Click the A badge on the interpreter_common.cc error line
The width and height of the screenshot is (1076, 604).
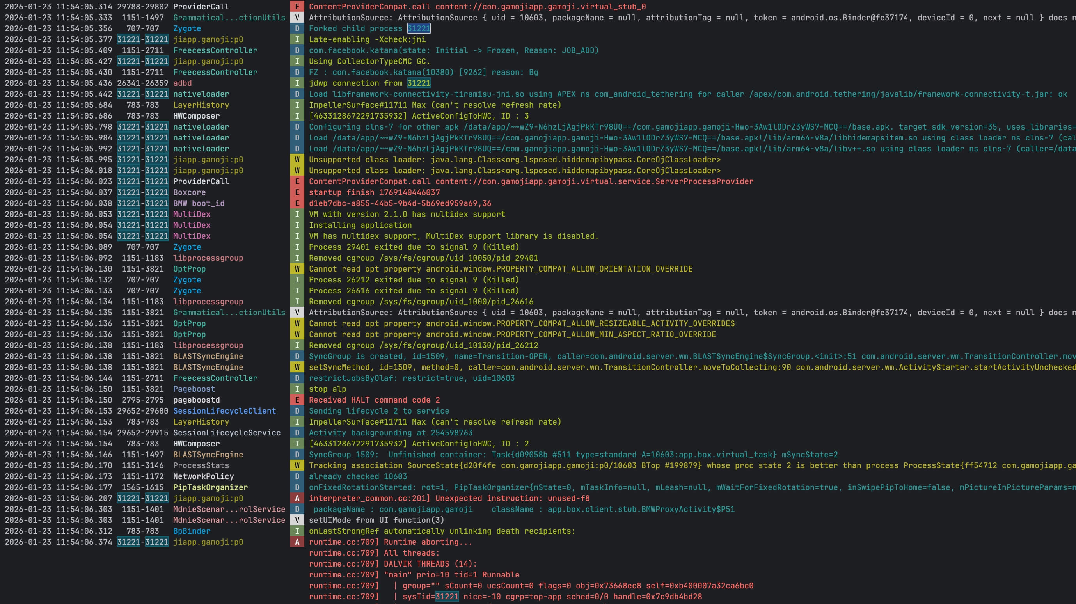tap(297, 498)
